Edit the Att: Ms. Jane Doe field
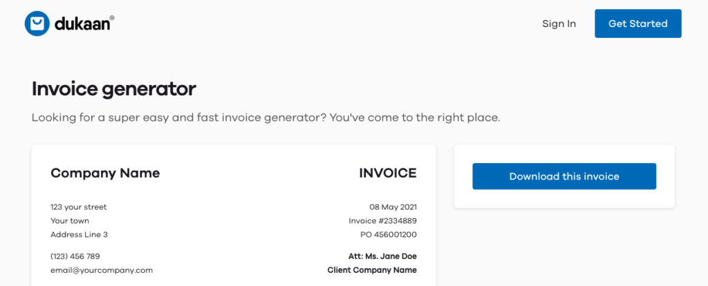708x286 pixels. click(x=382, y=256)
